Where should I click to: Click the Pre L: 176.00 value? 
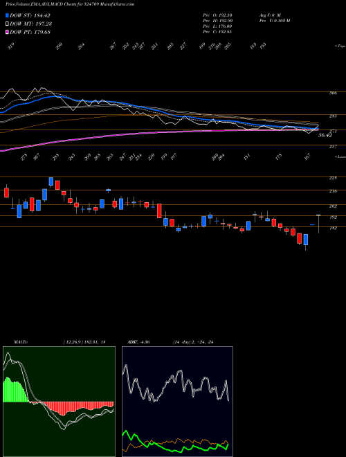pos(217,26)
